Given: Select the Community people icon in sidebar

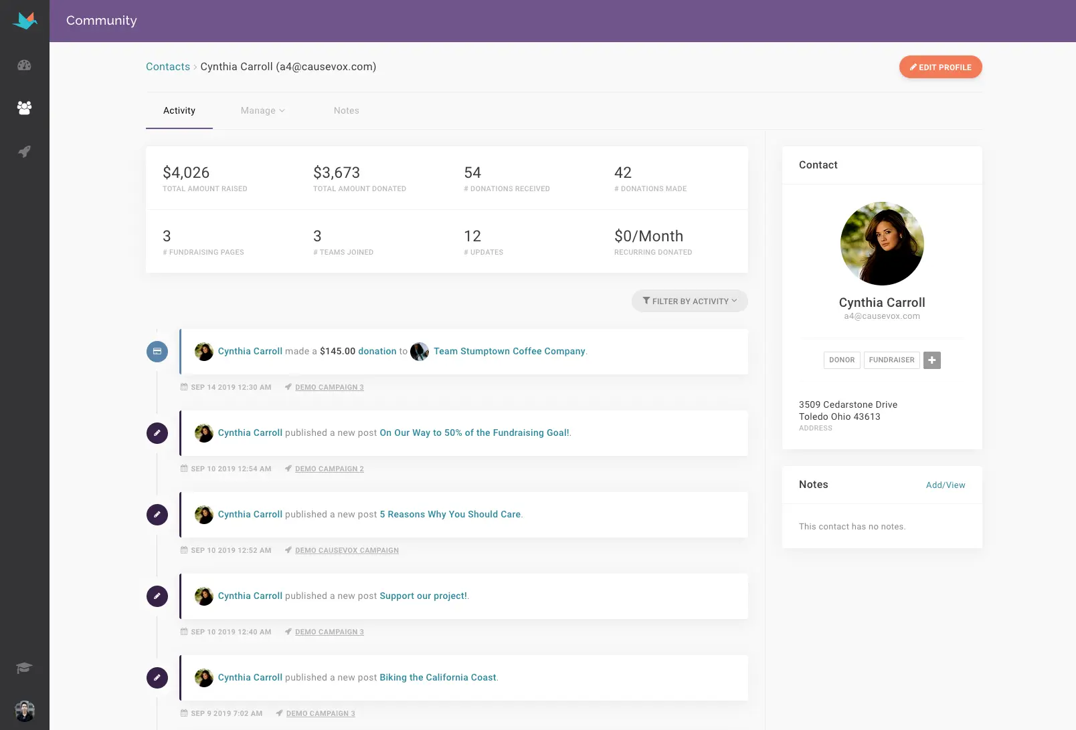Looking at the screenshot, I should click(24, 108).
